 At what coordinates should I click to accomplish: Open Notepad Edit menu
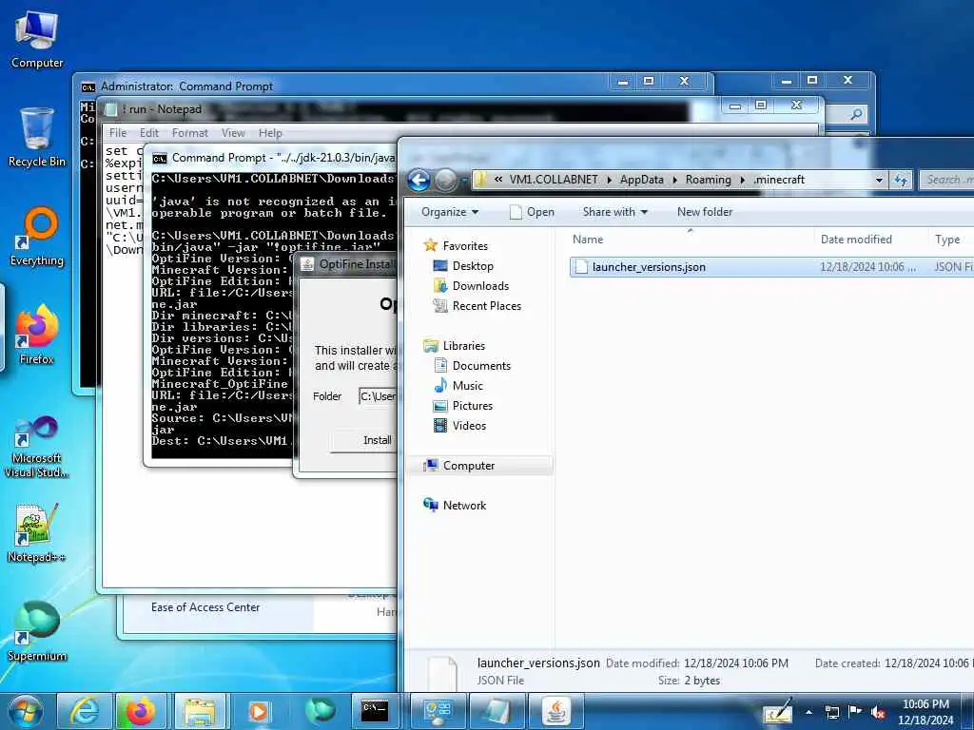pyautogui.click(x=149, y=133)
